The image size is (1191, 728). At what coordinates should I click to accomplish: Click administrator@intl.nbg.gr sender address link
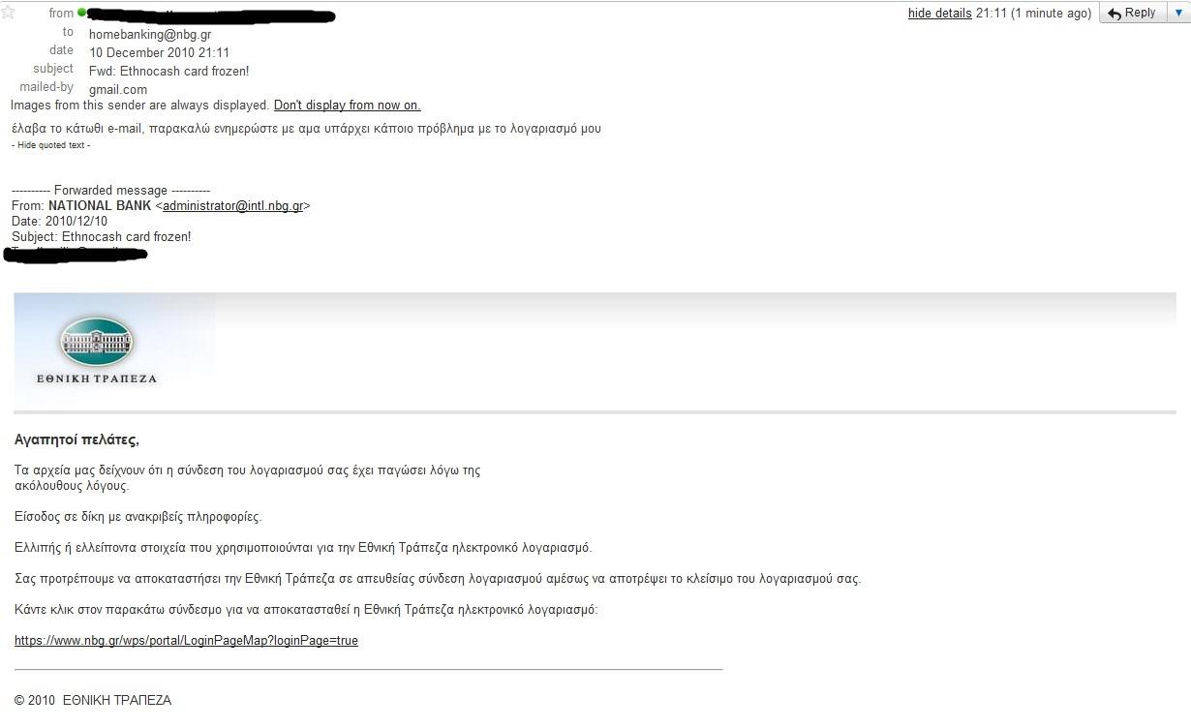pyautogui.click(x=232, y=206)
